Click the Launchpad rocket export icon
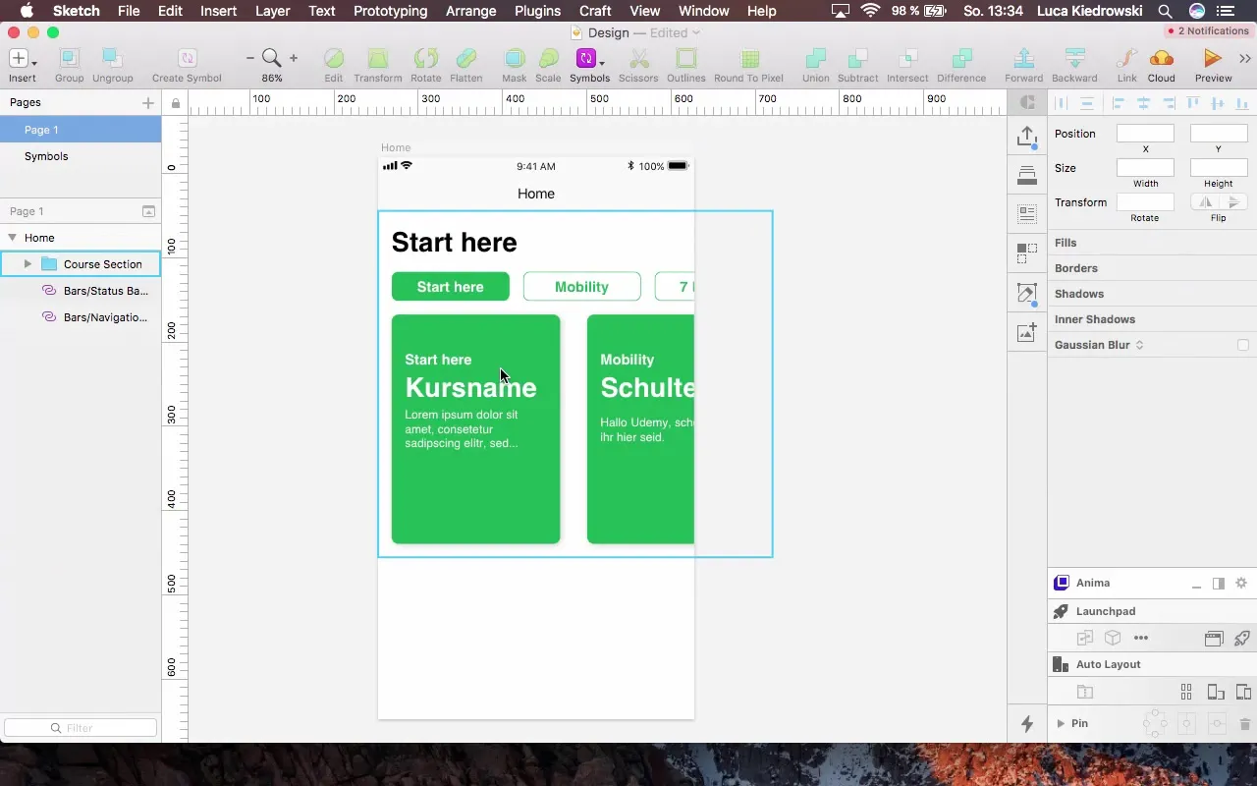This screenshot has width=1257, height=786. point(1241,638)
